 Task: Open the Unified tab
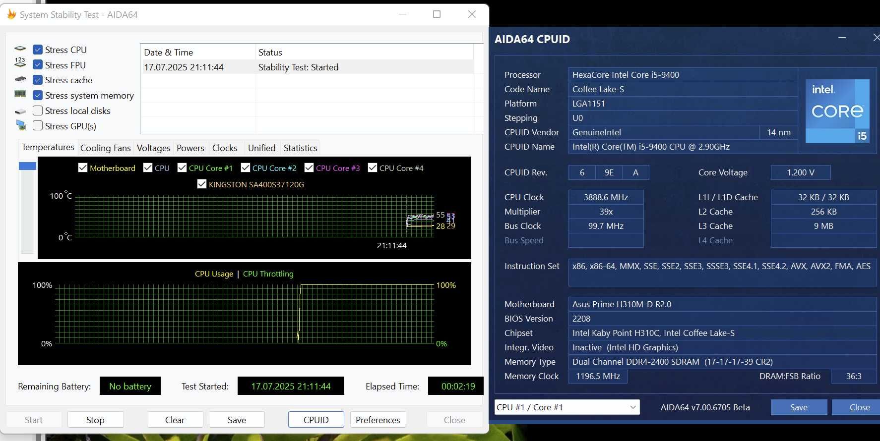[x=261, y=148]
